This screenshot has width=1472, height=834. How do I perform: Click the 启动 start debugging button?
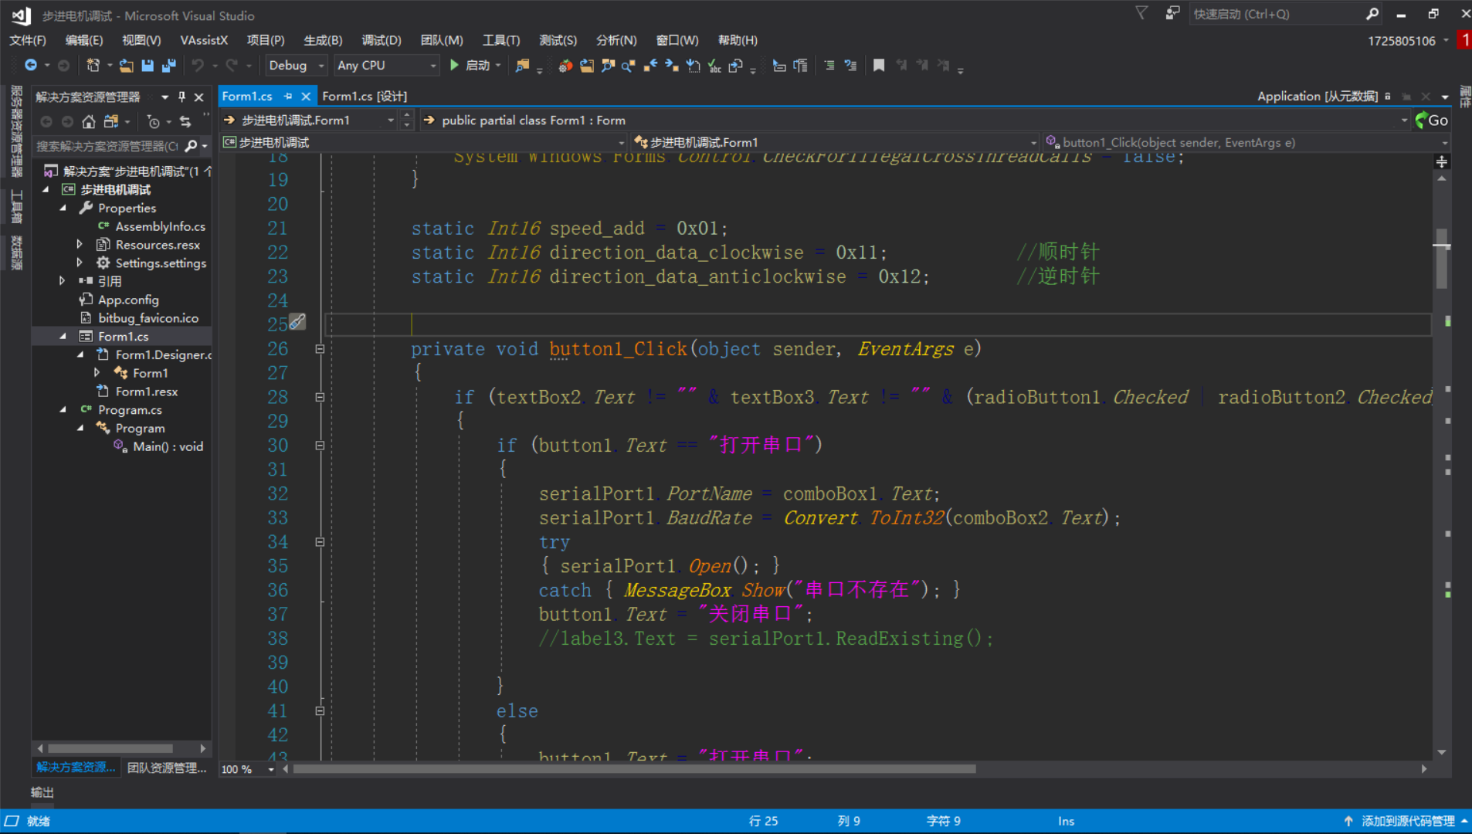pos(472,66)
